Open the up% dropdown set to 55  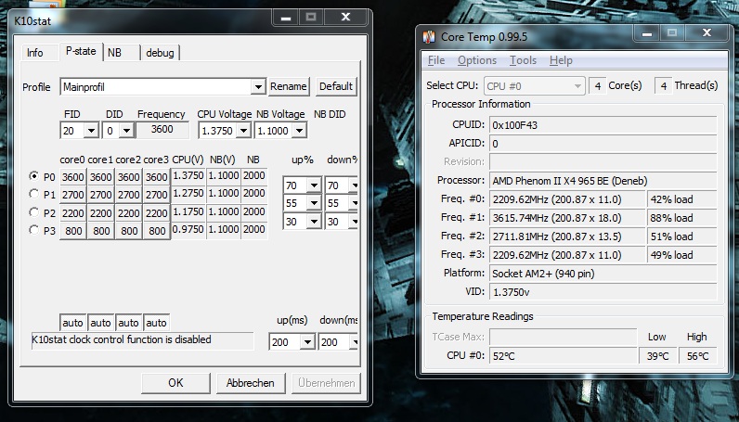tap(314, 203)
